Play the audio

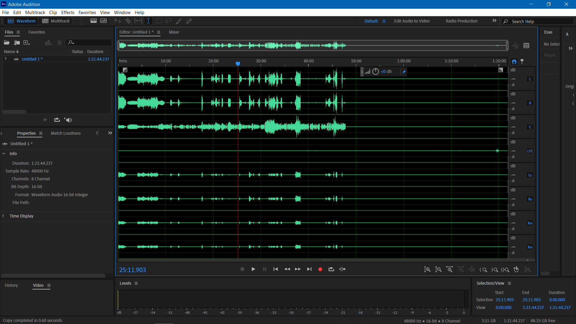point(253,269)
